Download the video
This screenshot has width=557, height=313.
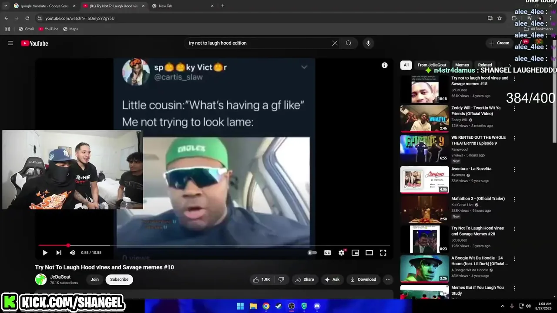coord(363,280)
